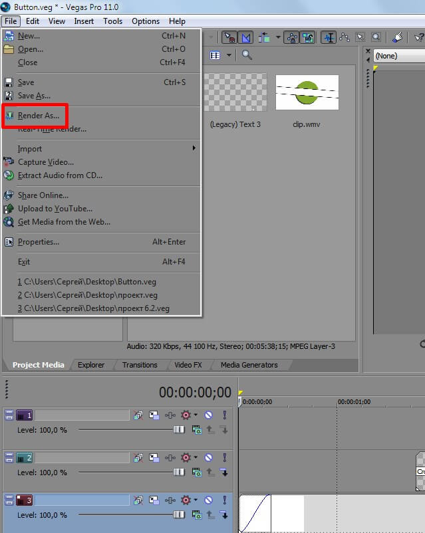Switch to the Media Generators tab
Screen dimensions: 425x533
(x=249, y=365)
